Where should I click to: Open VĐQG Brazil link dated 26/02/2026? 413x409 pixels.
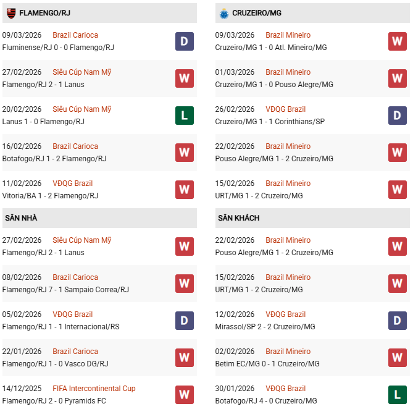pyautogui.click(x=285, y=109)
